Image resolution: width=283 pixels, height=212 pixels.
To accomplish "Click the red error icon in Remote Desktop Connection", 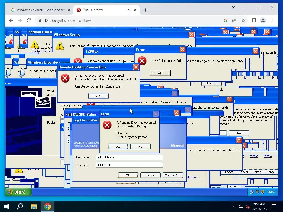I will tap(65, 78).
